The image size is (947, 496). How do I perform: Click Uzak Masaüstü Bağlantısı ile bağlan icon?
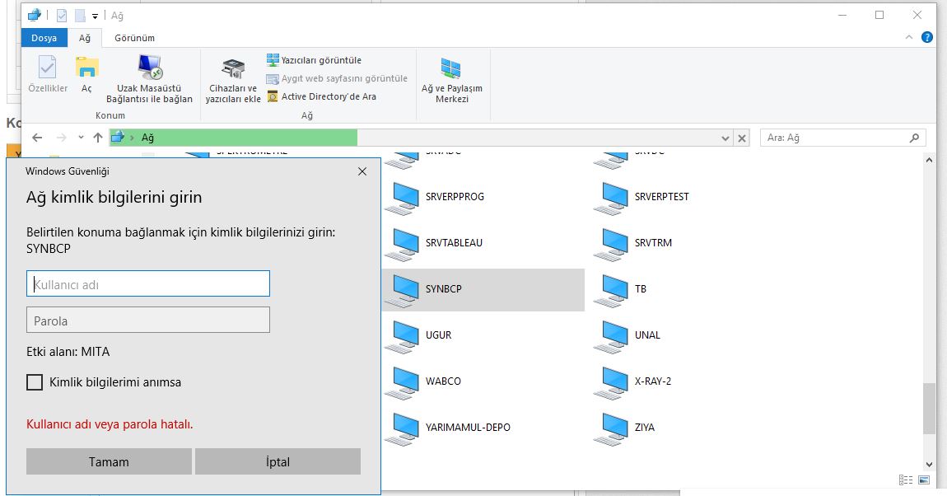click(149, 69)
